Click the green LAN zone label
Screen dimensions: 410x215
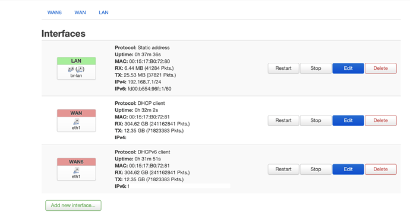[76, 61]
